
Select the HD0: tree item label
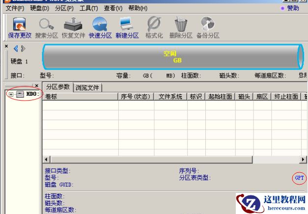pyautogui.click(x=32, y=94)
